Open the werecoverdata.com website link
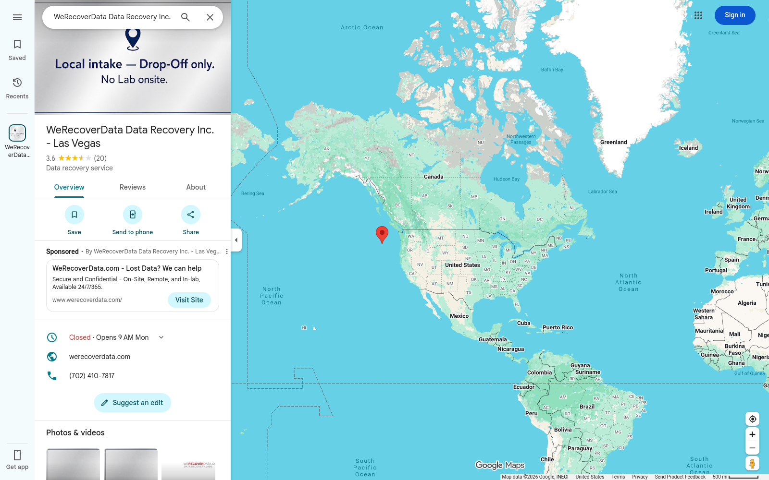Screen dimensions: 769x480 (x=99, y=357)
